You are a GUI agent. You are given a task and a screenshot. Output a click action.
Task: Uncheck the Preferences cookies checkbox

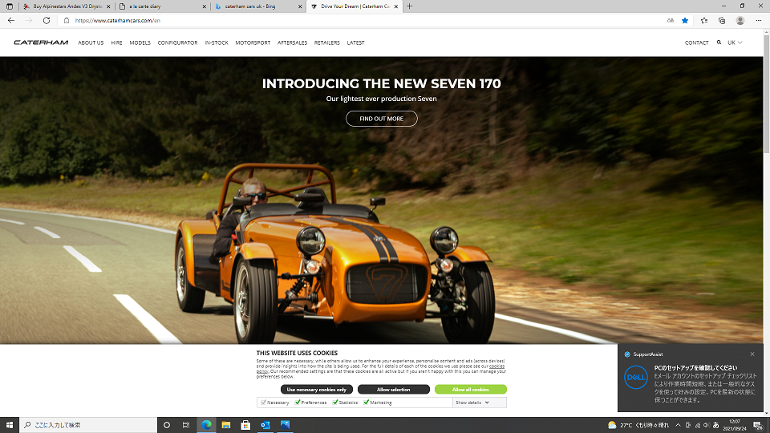[x=298, y=402]
